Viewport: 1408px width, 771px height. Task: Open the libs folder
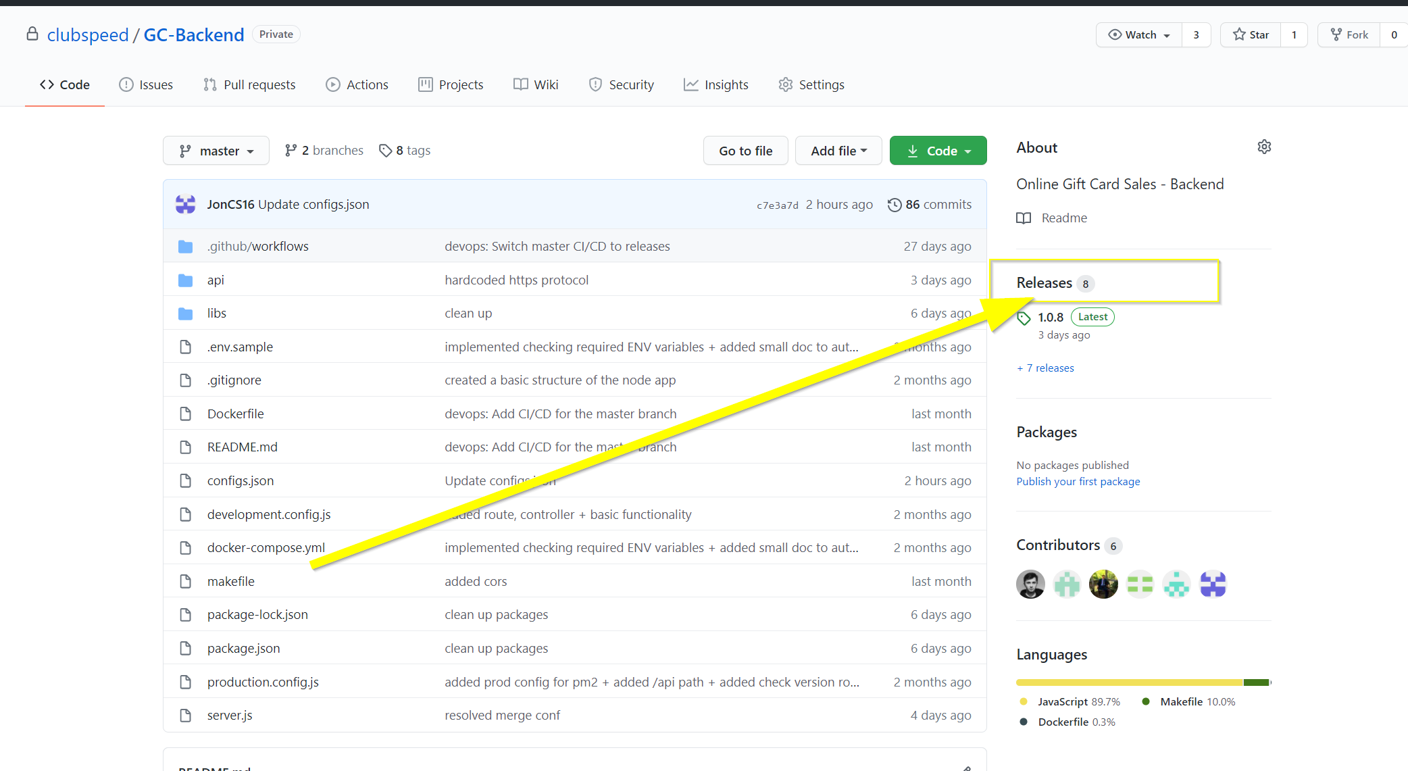pyautogui.click(x=217, y=314)
